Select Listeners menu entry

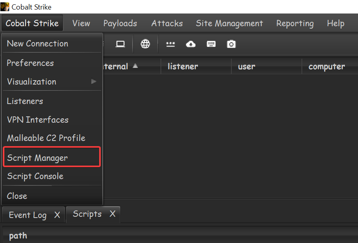[52, 101]
